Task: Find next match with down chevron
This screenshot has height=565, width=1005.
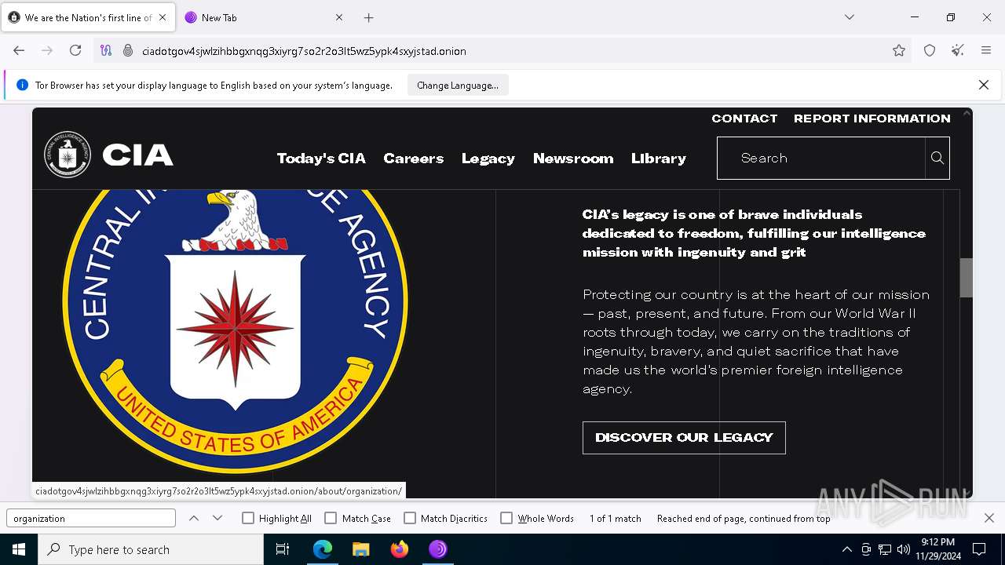Action: (x=217, y=518)
